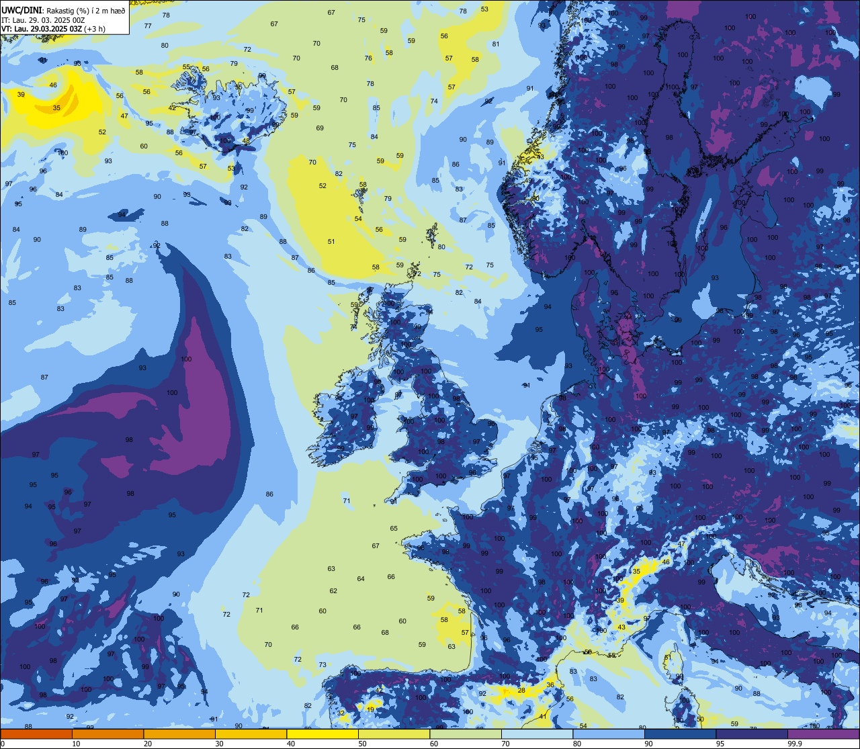Click the medium blue 80–90 legend swatch
The height and width of the screenshot is (749, 860).
pos(609,734)
